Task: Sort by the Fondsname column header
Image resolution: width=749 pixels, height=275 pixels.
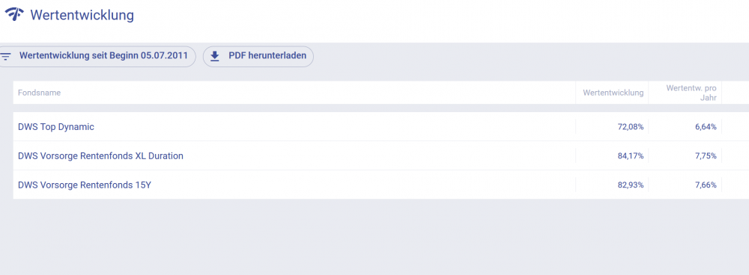Action: [39, 93]
